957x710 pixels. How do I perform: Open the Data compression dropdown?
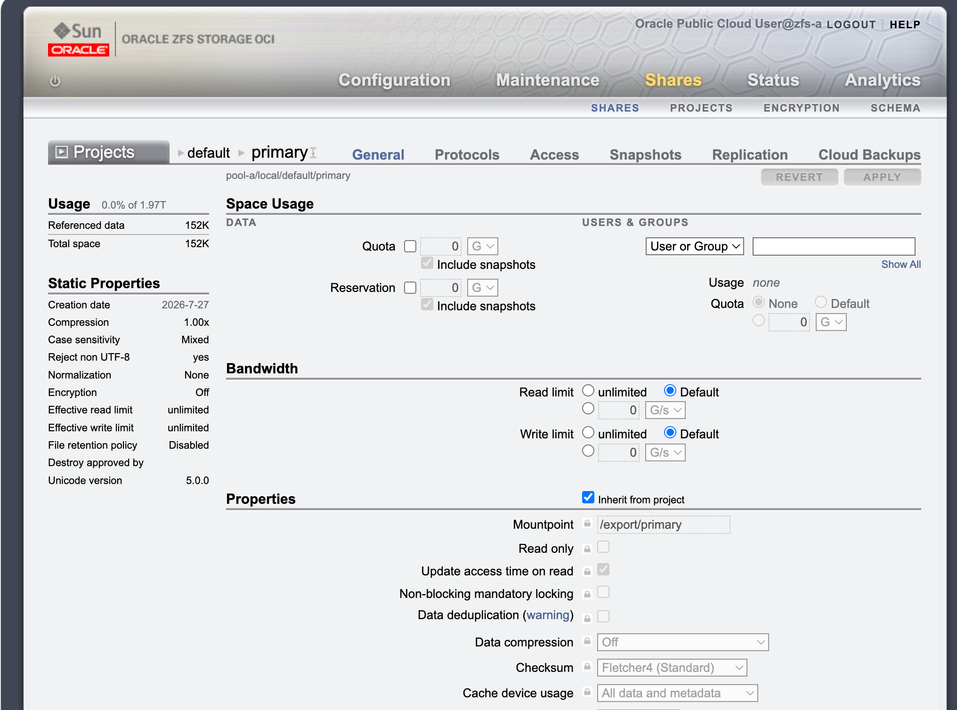(x=683, y=642)
